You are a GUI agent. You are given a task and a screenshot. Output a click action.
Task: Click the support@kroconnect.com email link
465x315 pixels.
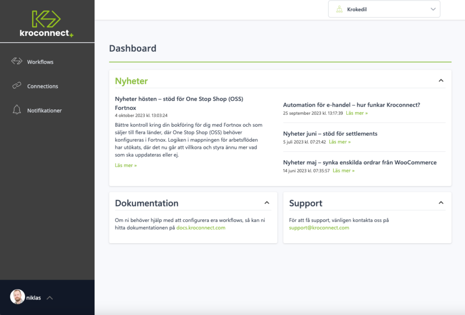tap(319, 228)
